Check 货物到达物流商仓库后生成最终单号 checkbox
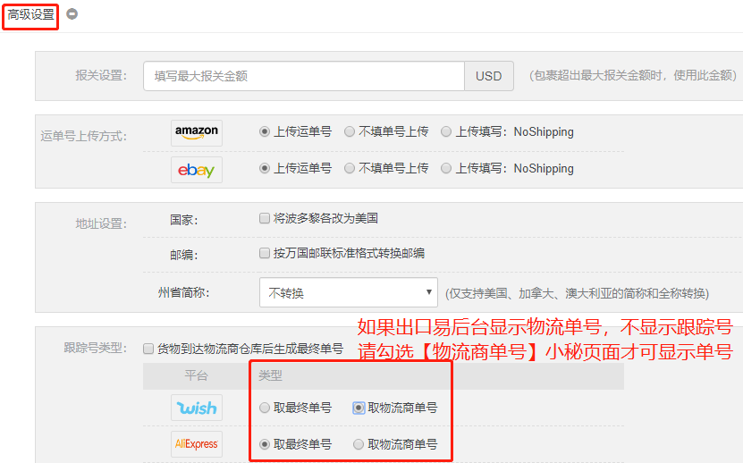This screenshot has width=743, height=463. [x=148, y=349]
